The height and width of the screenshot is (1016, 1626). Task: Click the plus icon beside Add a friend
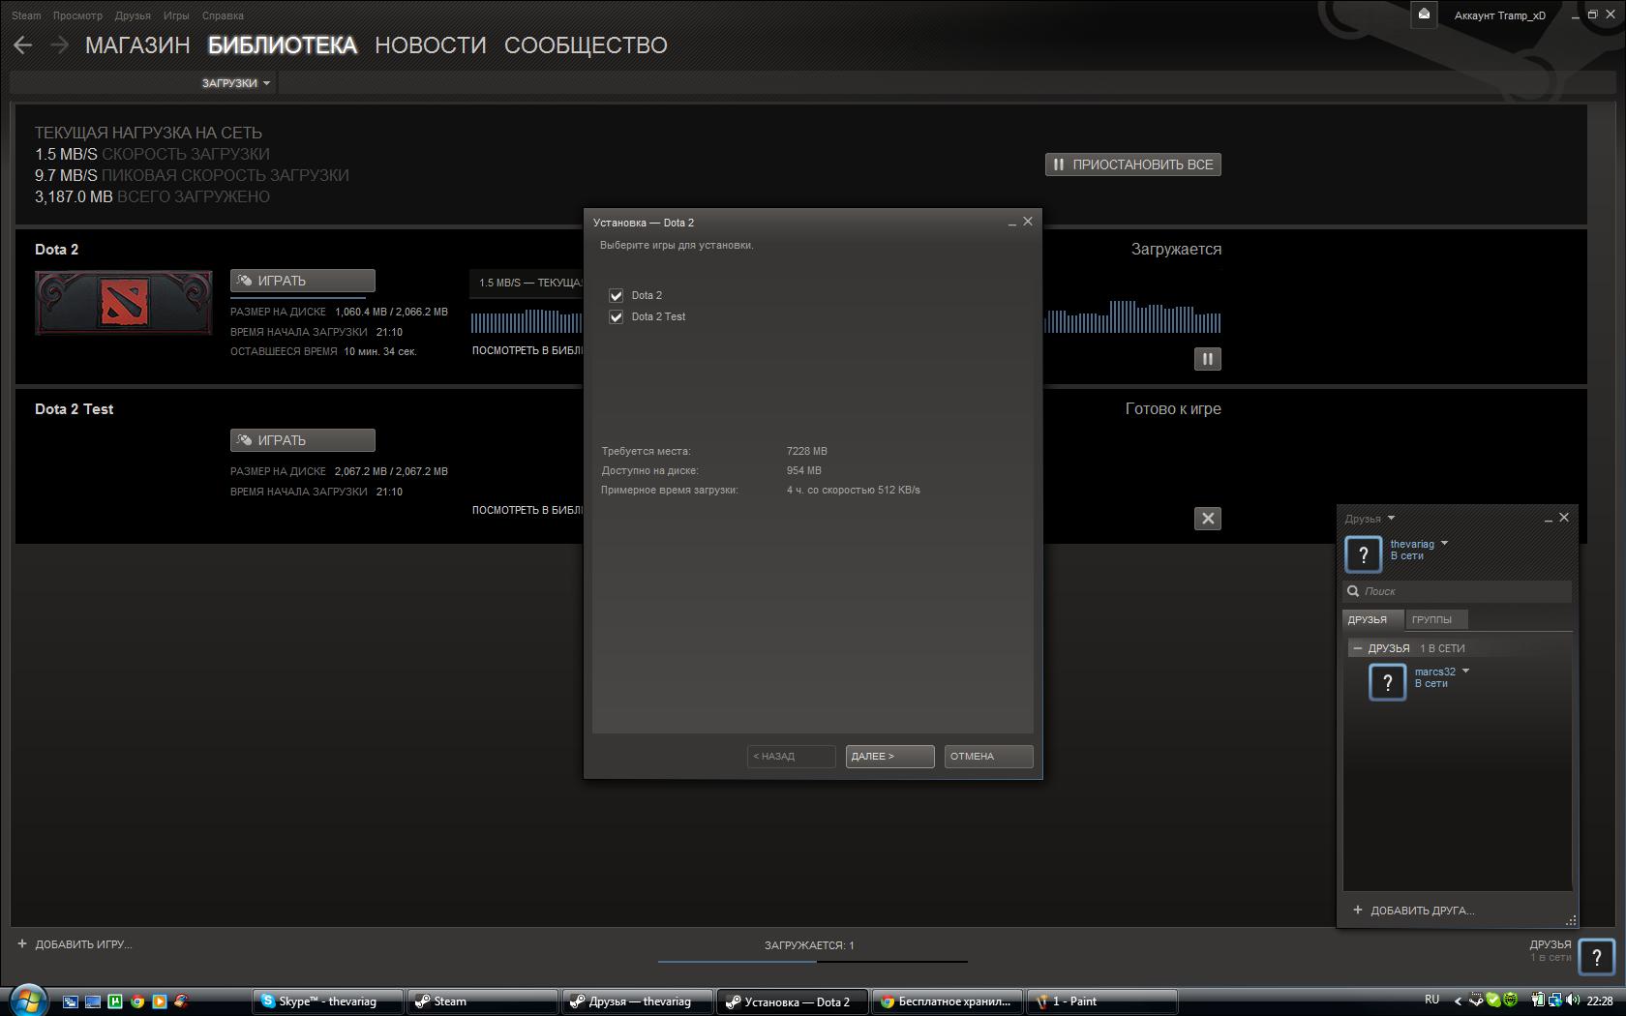[1358, 910]
